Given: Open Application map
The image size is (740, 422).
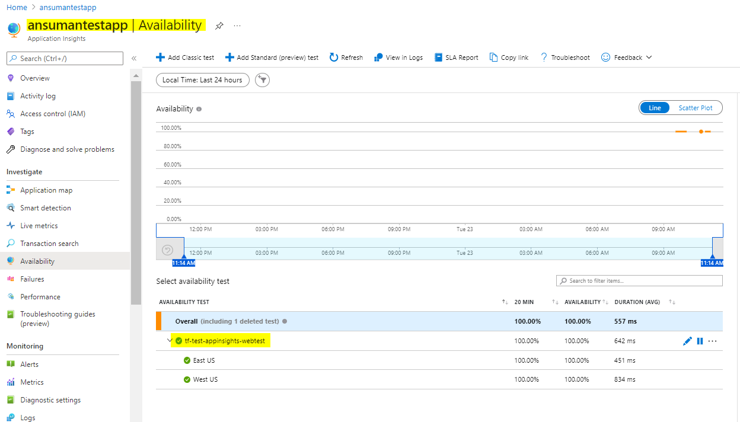Looking at the screenshot, I should [x=46, y=190].
